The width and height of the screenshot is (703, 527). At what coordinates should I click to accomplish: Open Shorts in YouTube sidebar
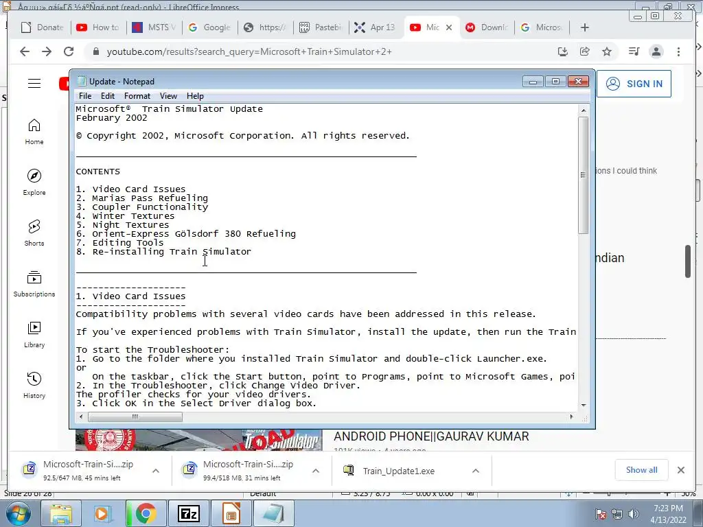34,233
